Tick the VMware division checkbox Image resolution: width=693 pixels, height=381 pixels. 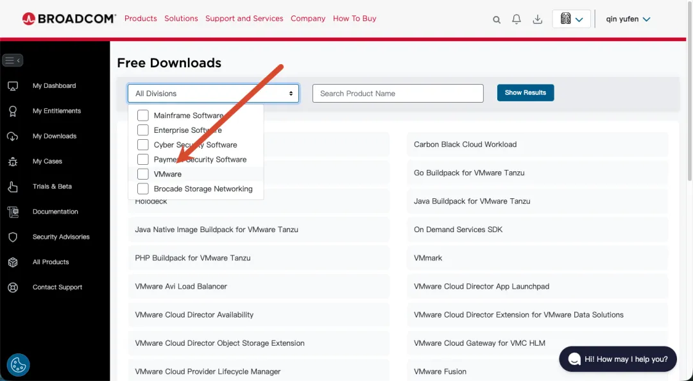point(142,174)
